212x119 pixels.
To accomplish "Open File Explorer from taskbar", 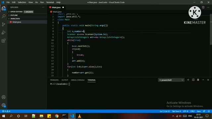I will (41, 116).
